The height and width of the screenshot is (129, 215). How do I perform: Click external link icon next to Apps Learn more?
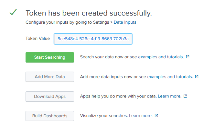pyautogui.click(x=185, y=96)
